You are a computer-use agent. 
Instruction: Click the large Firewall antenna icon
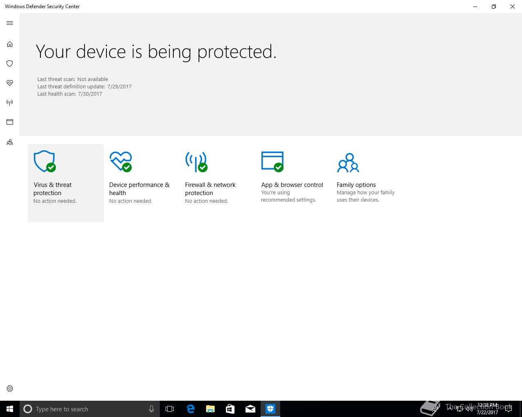(x=197, y=162)
